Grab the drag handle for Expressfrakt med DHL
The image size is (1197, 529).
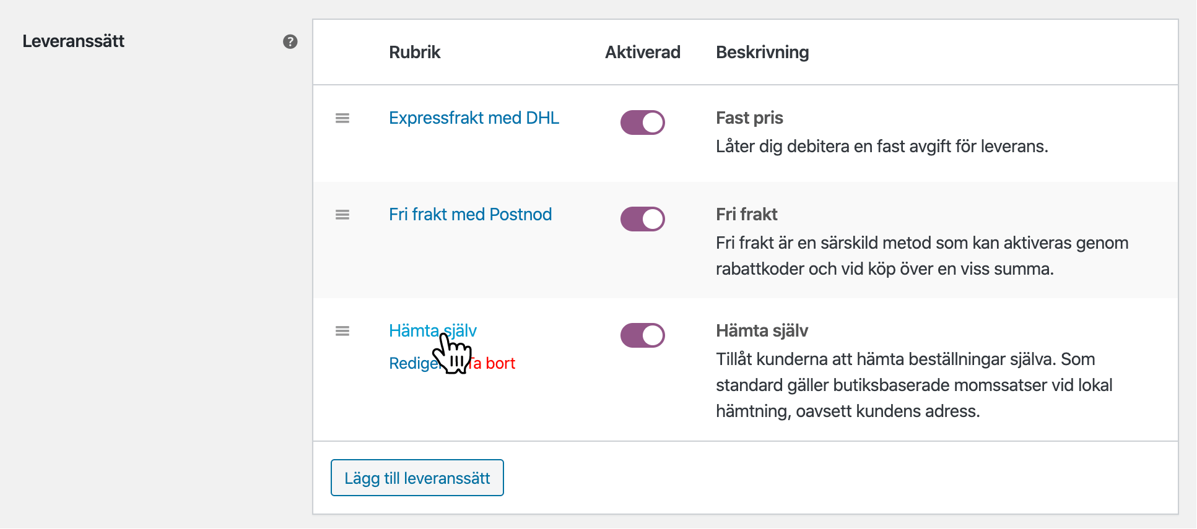(x=342, y=118)
